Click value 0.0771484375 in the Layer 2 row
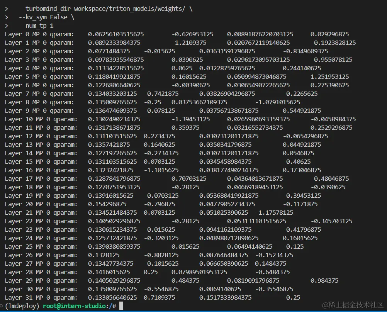Viewport: 387px width, 312px height. [109, 51]
